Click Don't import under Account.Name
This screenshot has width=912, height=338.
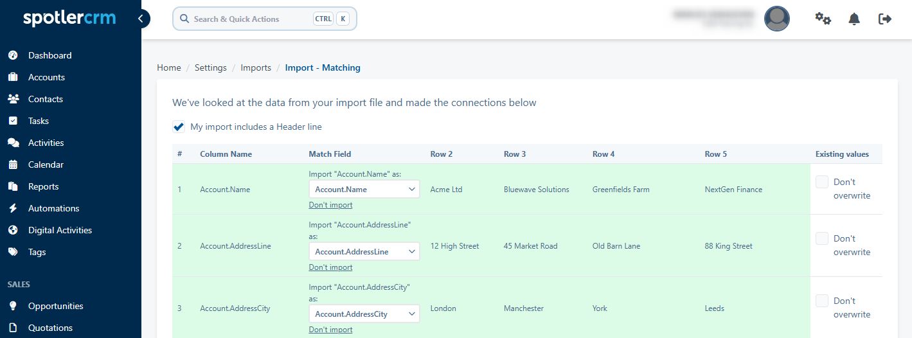(x=330, y=205)
